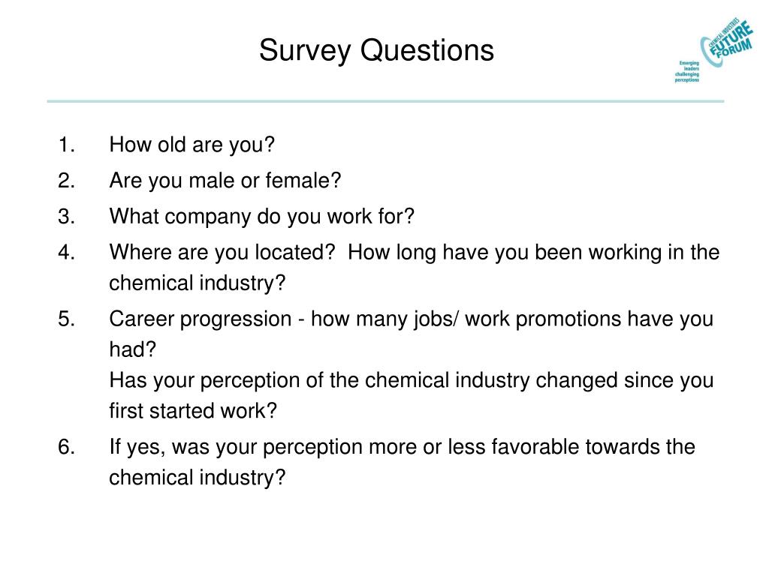Click the horizontal divider line under title
Screen dimensions: 769x576
(385, 101)
